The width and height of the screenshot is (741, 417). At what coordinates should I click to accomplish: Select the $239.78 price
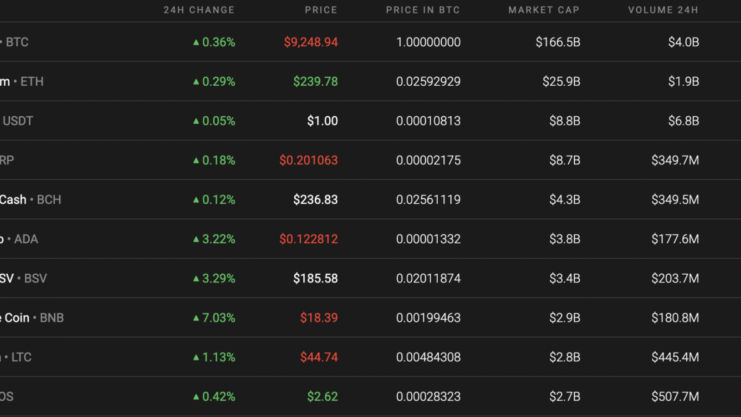pyautogui.click(x=315, y=82)
